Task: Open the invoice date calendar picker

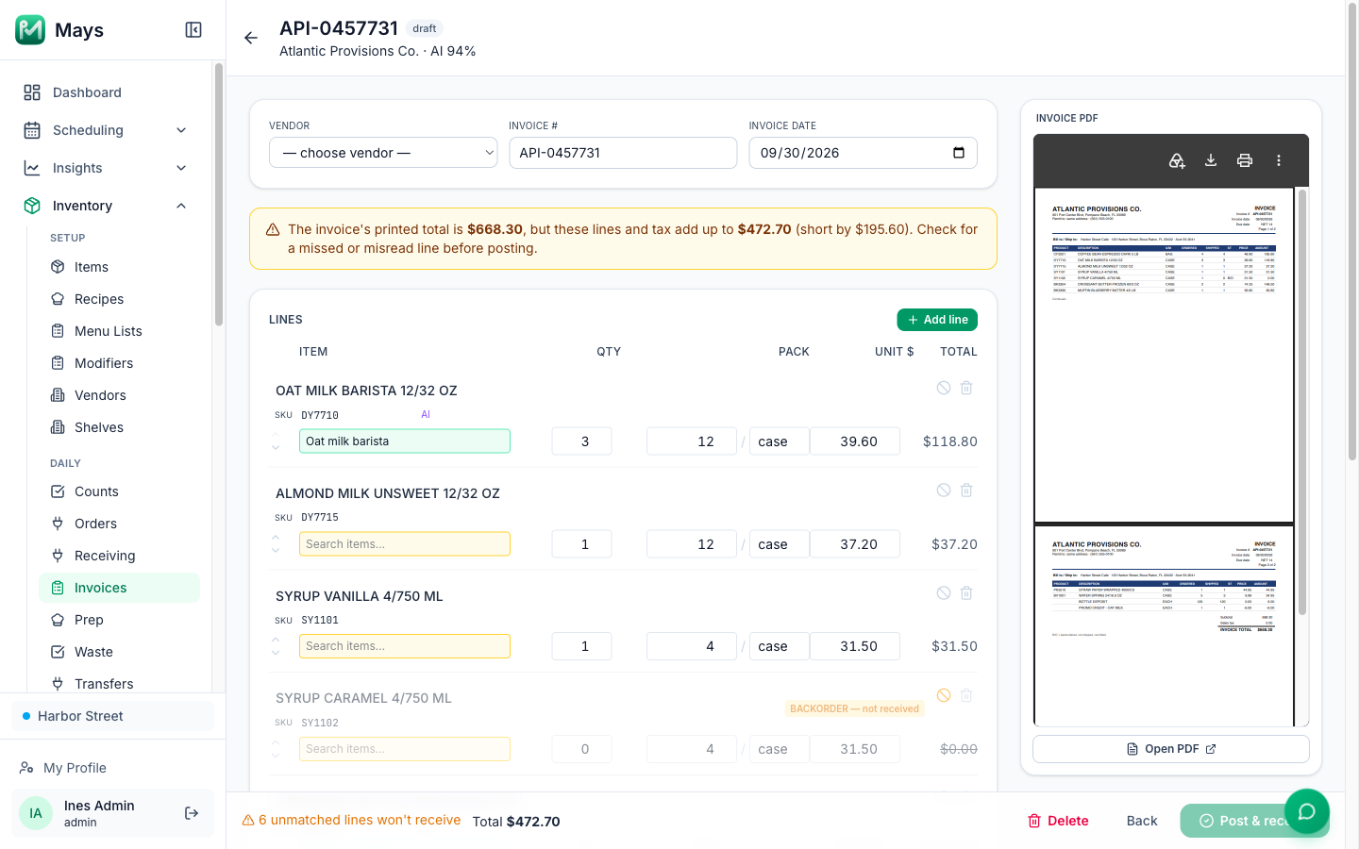Action: pos(959,153)
